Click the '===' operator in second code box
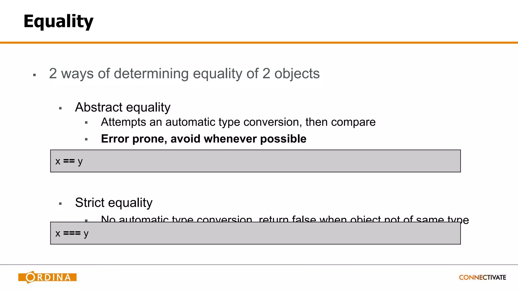The height and width of the screenshot is (291, 518). tap(72, 233)
